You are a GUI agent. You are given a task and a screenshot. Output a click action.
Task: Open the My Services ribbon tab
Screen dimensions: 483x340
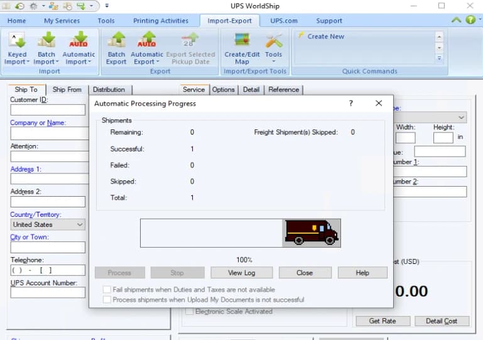[x=62, y=21]
